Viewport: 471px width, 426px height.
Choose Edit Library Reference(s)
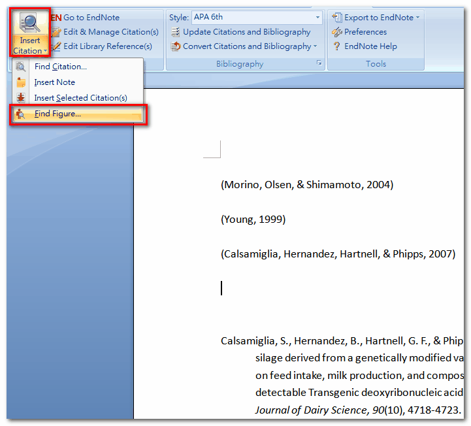108,46
